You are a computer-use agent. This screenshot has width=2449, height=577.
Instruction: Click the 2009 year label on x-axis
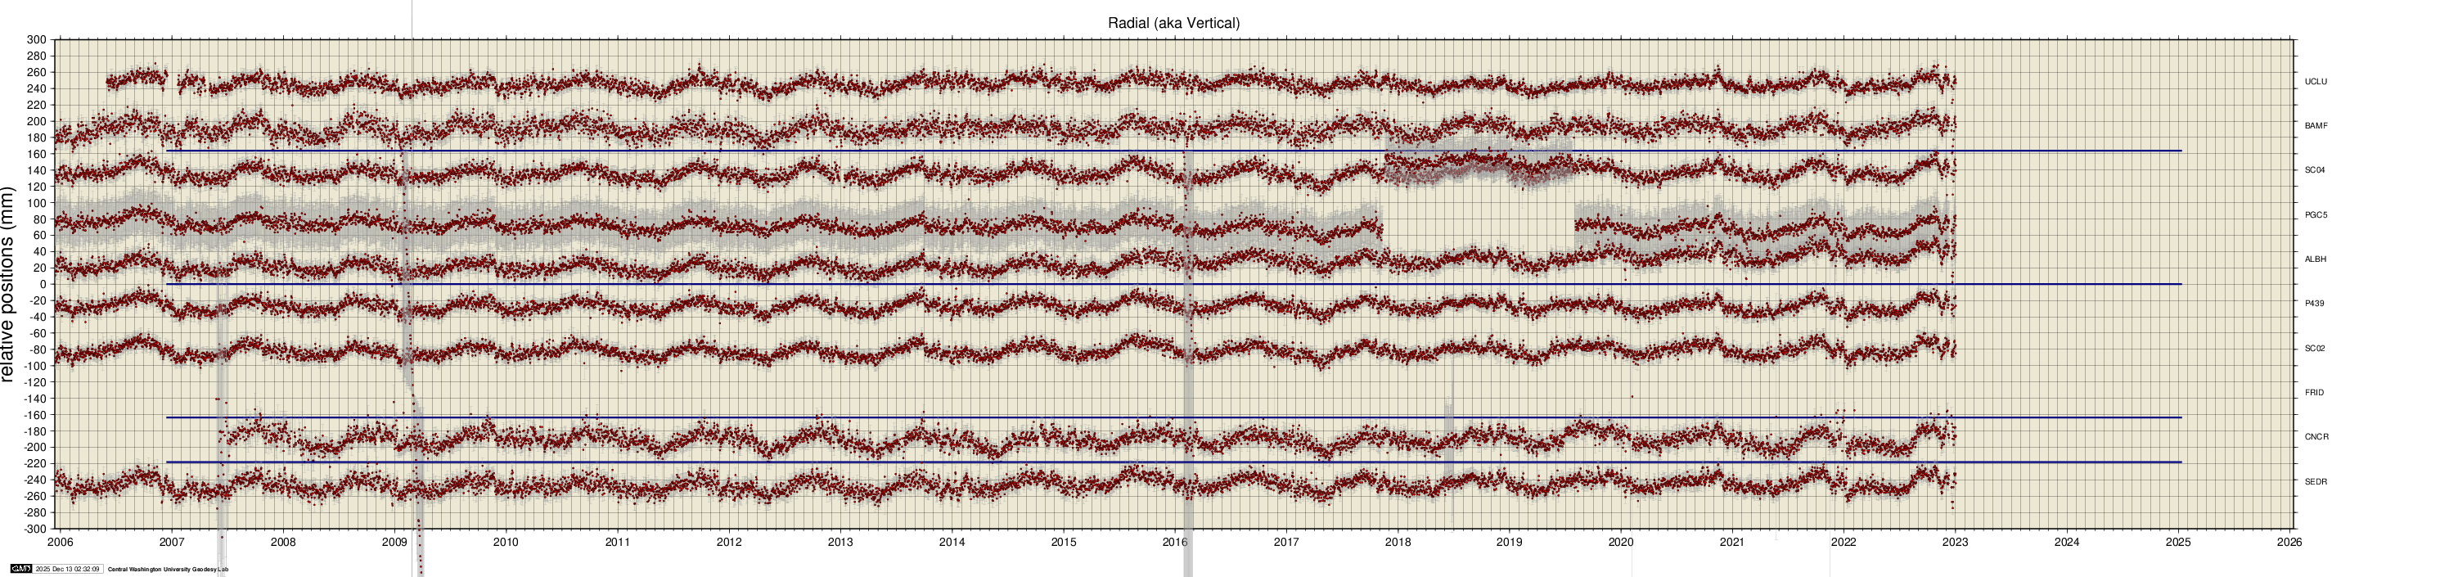point(394,543)
